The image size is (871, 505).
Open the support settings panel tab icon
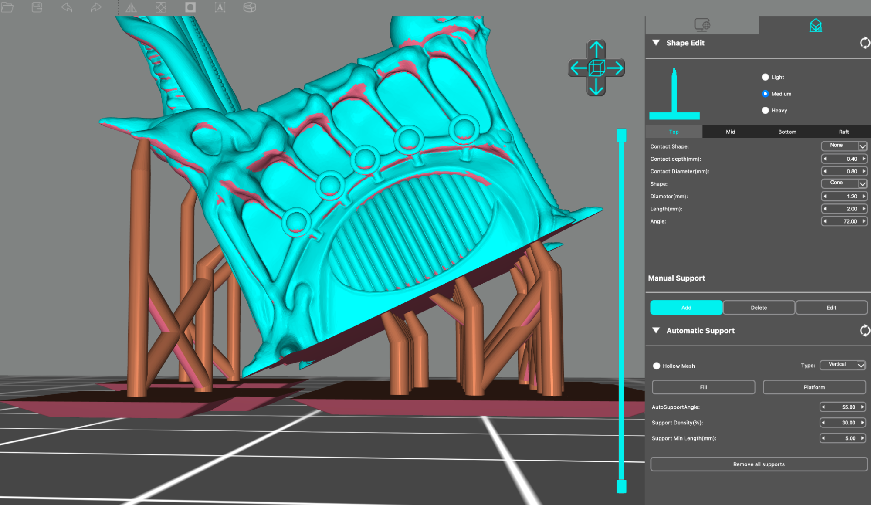pyautogui.click(x=815, y=25)
